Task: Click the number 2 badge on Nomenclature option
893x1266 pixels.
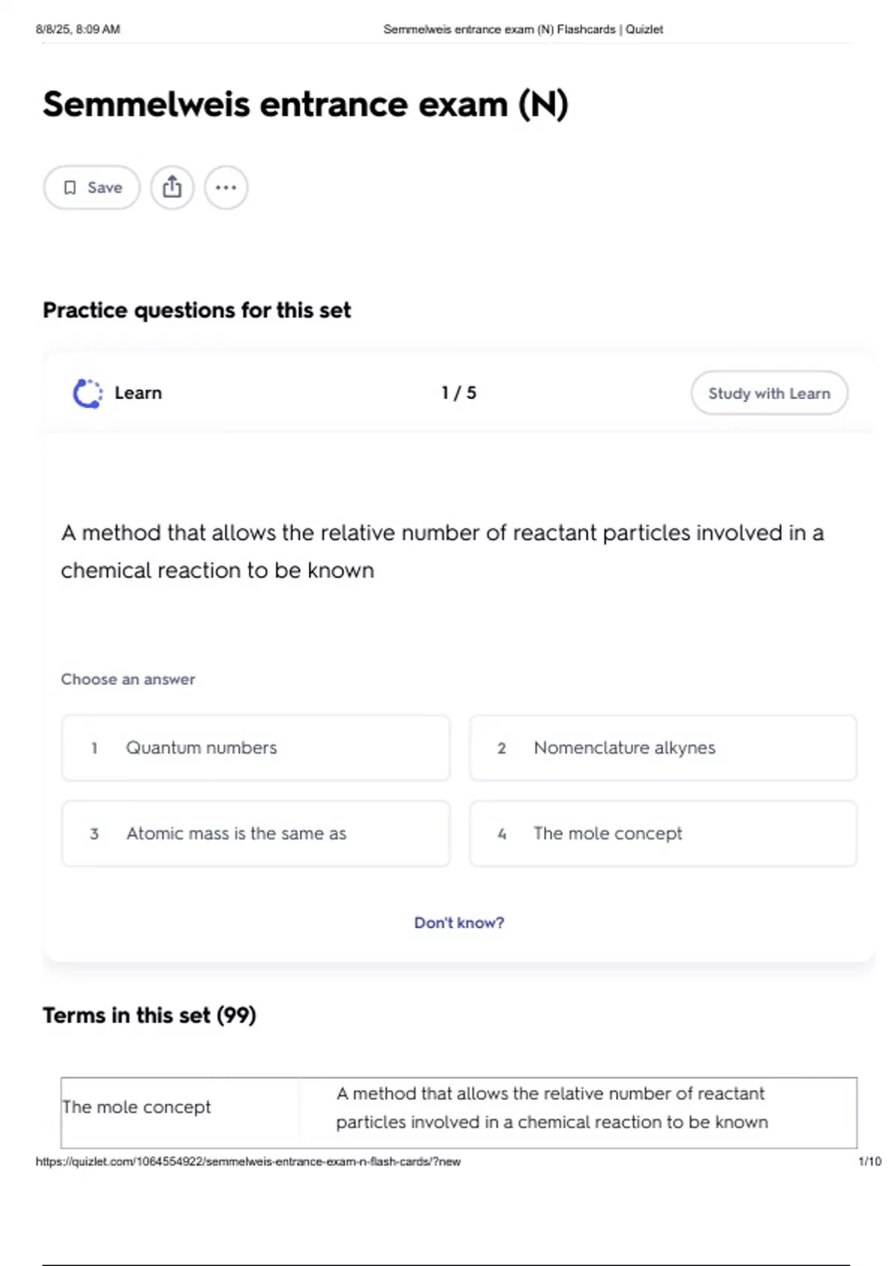Action: pyautogui.click(x=502, y=748)
